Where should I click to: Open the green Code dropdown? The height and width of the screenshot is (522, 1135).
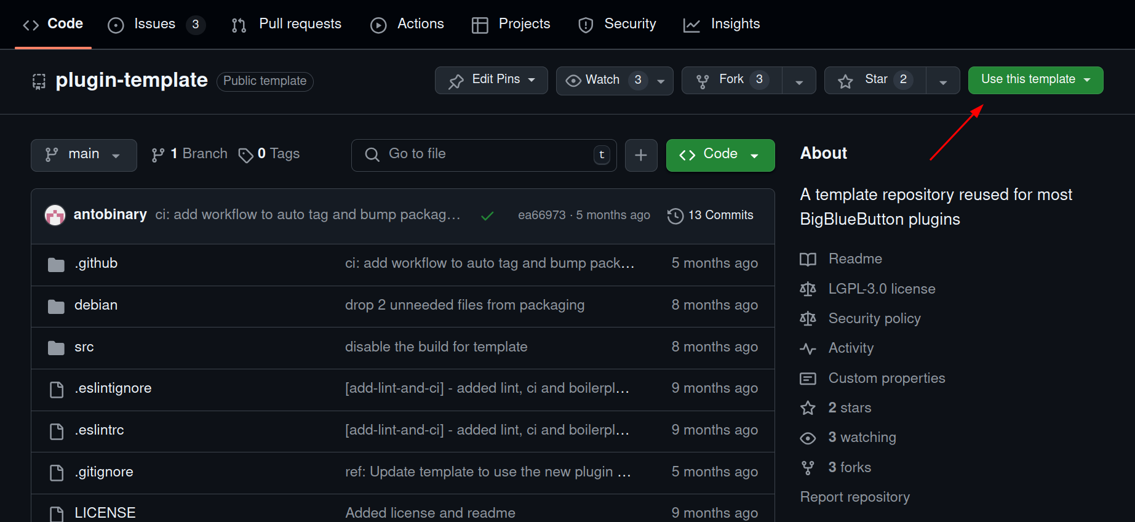[720, 155]
